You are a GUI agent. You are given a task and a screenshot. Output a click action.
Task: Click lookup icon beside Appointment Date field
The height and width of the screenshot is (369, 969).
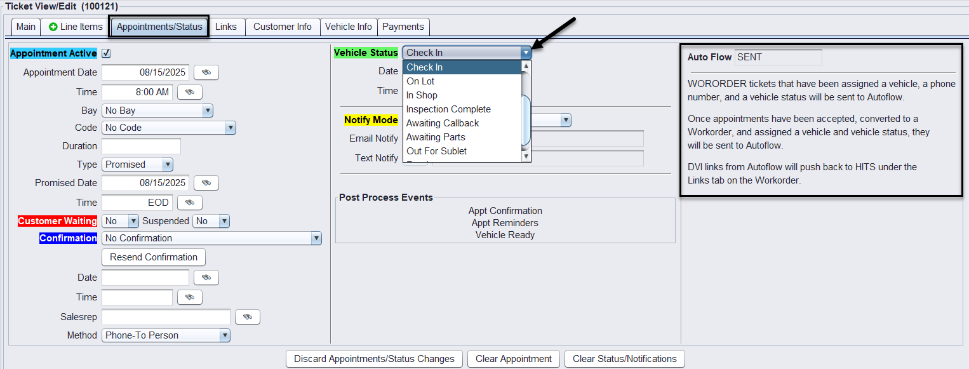pos(206,72)
